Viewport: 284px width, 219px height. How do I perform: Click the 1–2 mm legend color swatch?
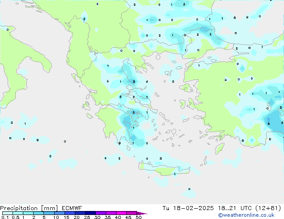pyautogui.click(x=28, y=213)
